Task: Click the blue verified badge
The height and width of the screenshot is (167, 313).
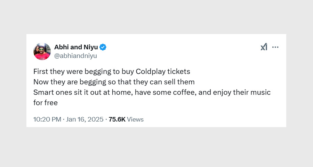Action: 103,47
